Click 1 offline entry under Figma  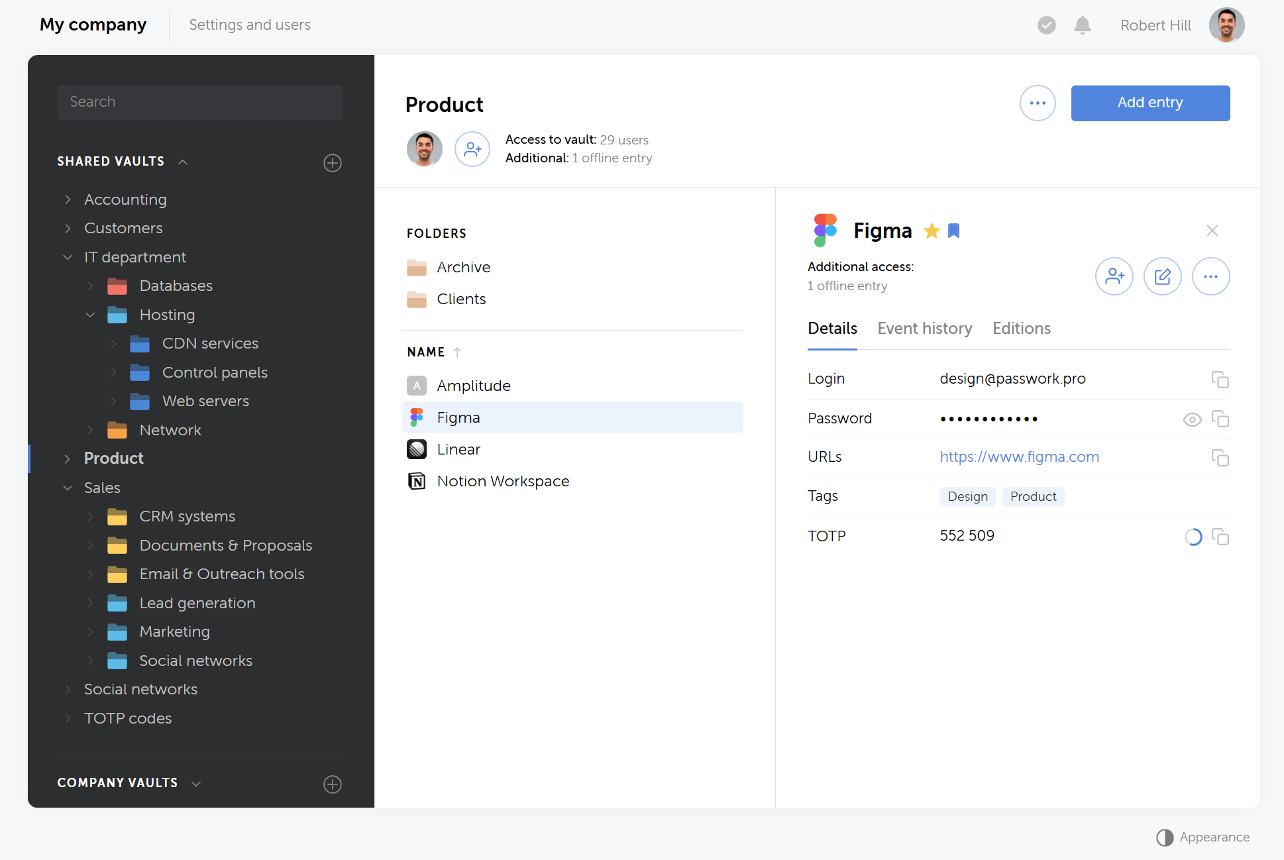point(847,286)
